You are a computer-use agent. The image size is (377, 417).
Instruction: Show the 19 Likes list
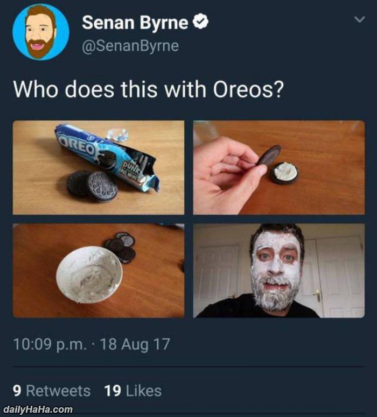(132, 390)
